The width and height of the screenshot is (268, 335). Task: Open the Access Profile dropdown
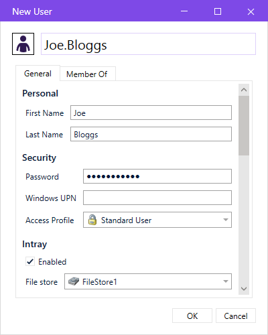point(157,220)
